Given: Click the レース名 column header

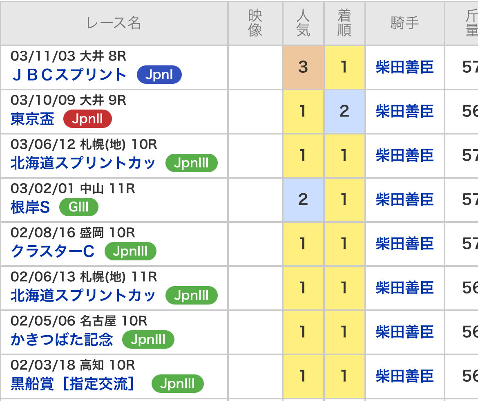Looking at the screenshot, I should pyautogui.click(x=114, y=23).
